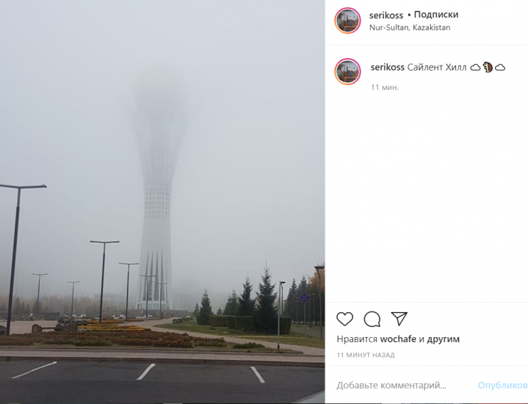This screenshot has height=404, width=528.
Task: Open serikoss username in the caption
Action: [x=387, y=67]
